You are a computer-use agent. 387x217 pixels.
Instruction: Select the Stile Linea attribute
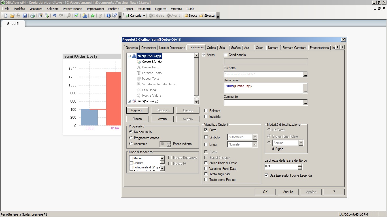tap(146, 90)
